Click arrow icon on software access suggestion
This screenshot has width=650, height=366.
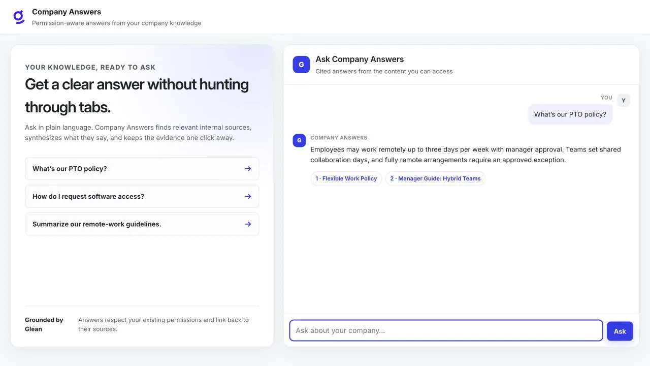(x=248, y=197)
